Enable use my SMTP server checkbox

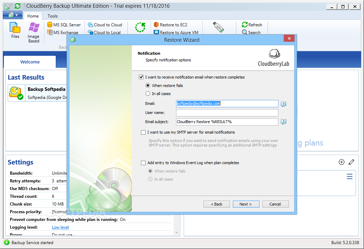143,132
